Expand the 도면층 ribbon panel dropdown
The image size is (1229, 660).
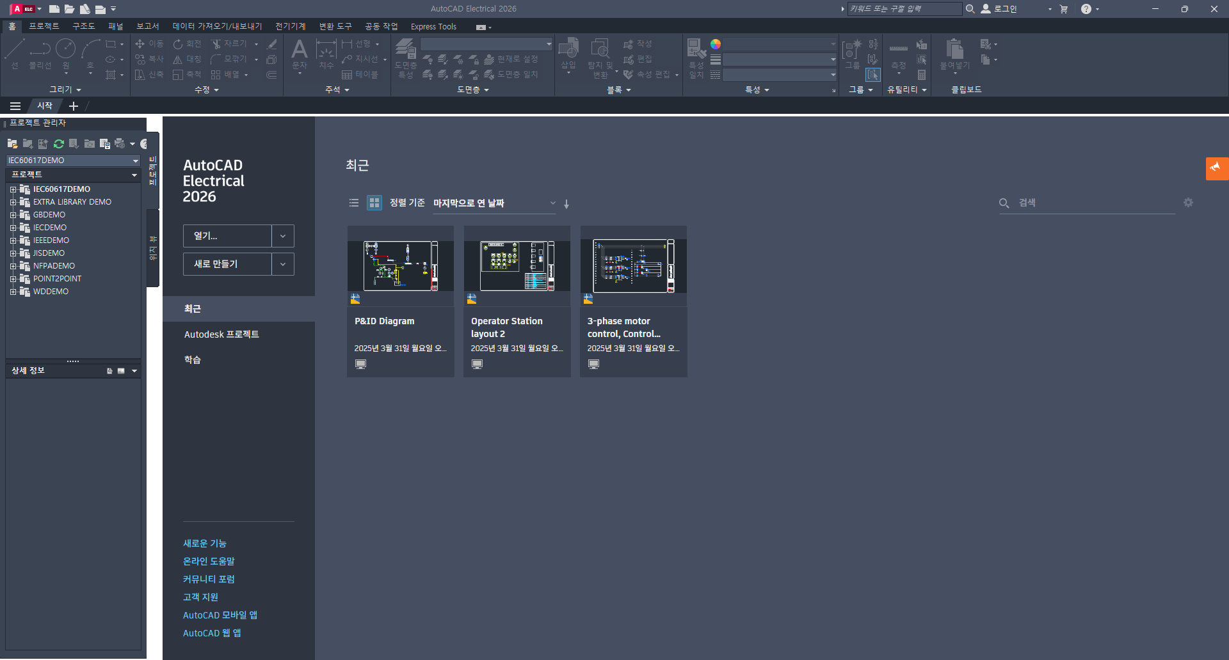pos(473,90)
